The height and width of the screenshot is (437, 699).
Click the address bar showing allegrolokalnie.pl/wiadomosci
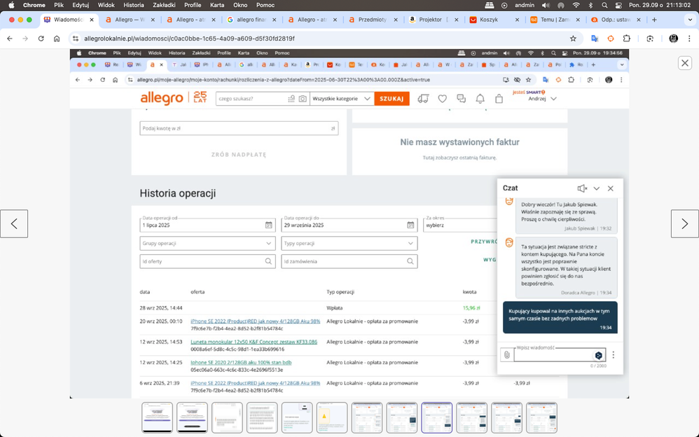(326, 39)
